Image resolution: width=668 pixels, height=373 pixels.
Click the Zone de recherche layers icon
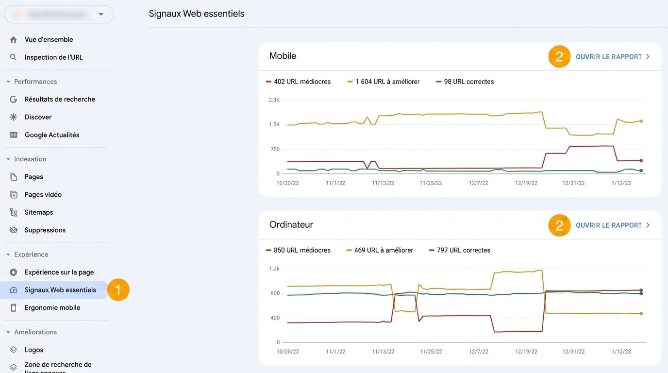tap(14, 368)
